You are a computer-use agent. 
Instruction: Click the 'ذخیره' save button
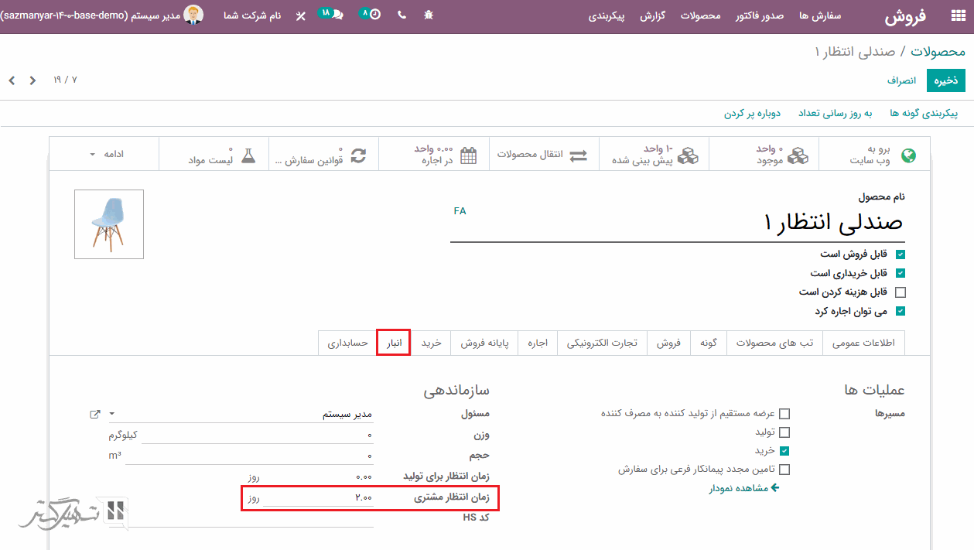[945, 80]
